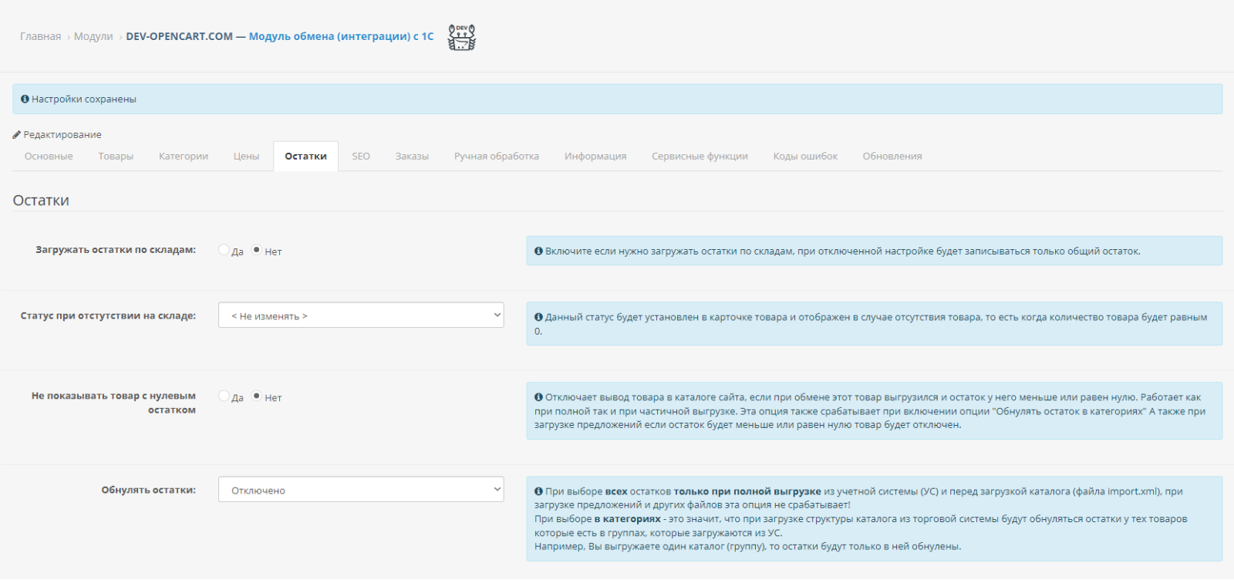Open the Информация tab
Image resolution: width=1234 pixels, height=580 pixels.
pos(595,157)
